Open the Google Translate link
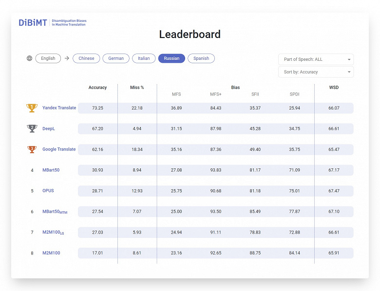 pos(59,149)
